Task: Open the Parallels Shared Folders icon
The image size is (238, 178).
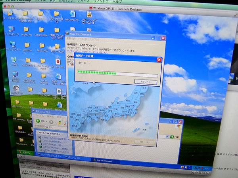Action: 15,74
